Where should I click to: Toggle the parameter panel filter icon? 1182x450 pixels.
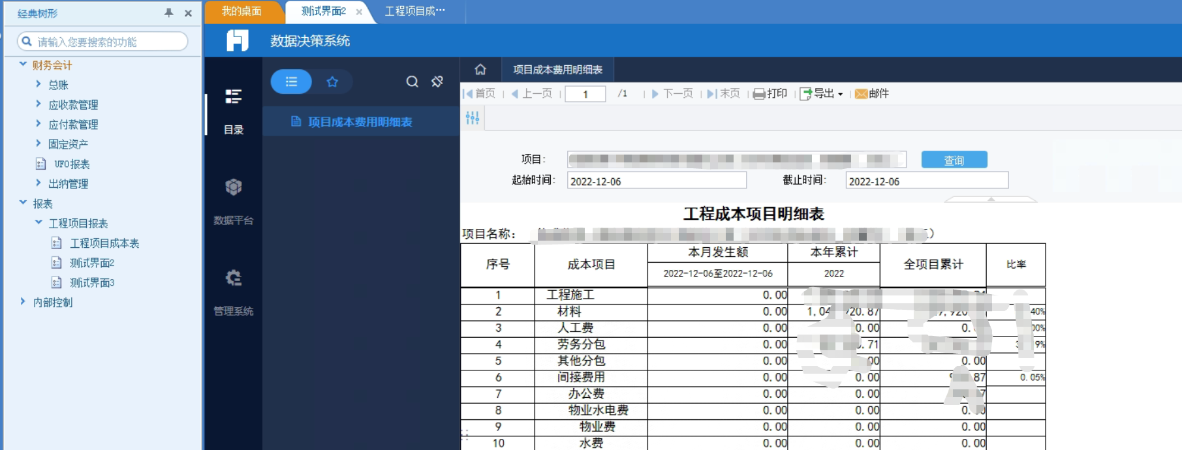coord(473,117)
